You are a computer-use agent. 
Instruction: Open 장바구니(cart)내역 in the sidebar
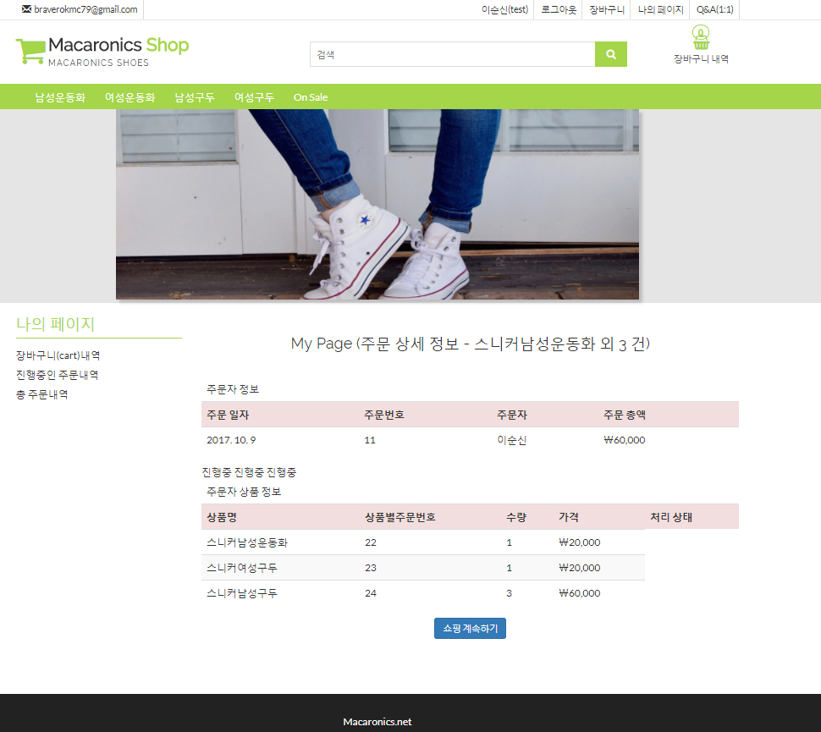(58, 355)
